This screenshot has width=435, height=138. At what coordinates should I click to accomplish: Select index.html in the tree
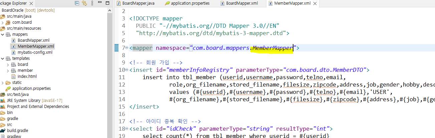[x=27, y=77]
